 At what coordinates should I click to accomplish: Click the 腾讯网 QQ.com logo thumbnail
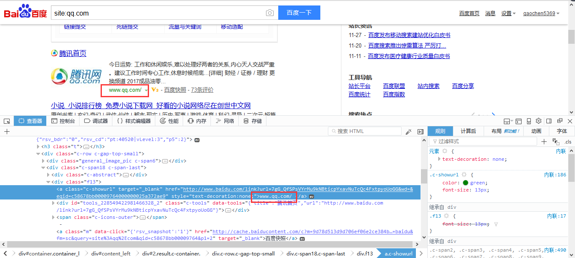tap(77, 77)
